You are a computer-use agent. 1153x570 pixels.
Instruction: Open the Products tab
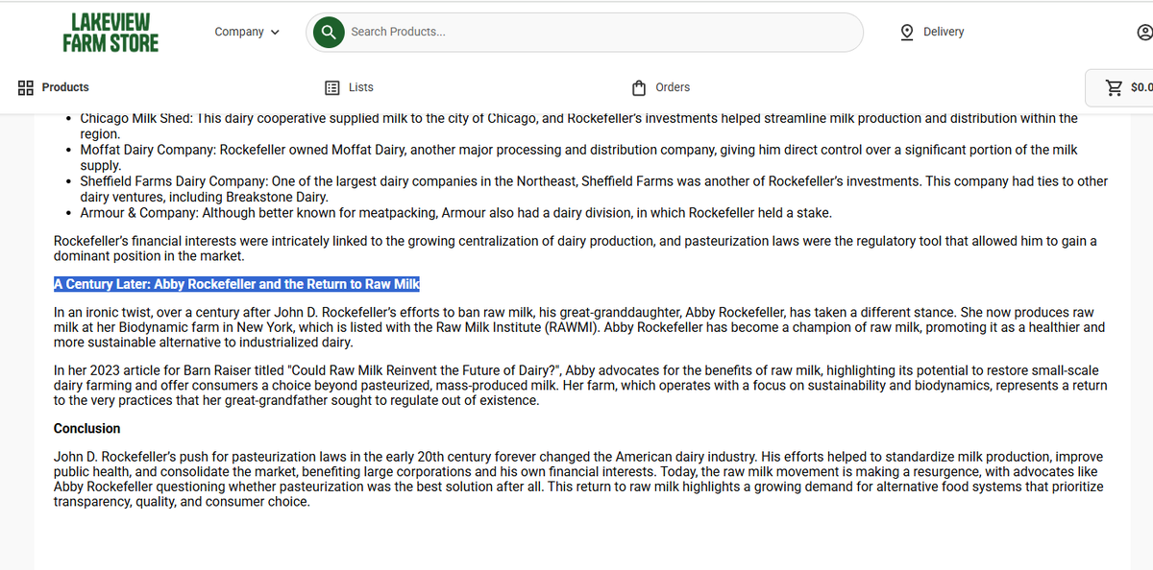tap(65, 87)
